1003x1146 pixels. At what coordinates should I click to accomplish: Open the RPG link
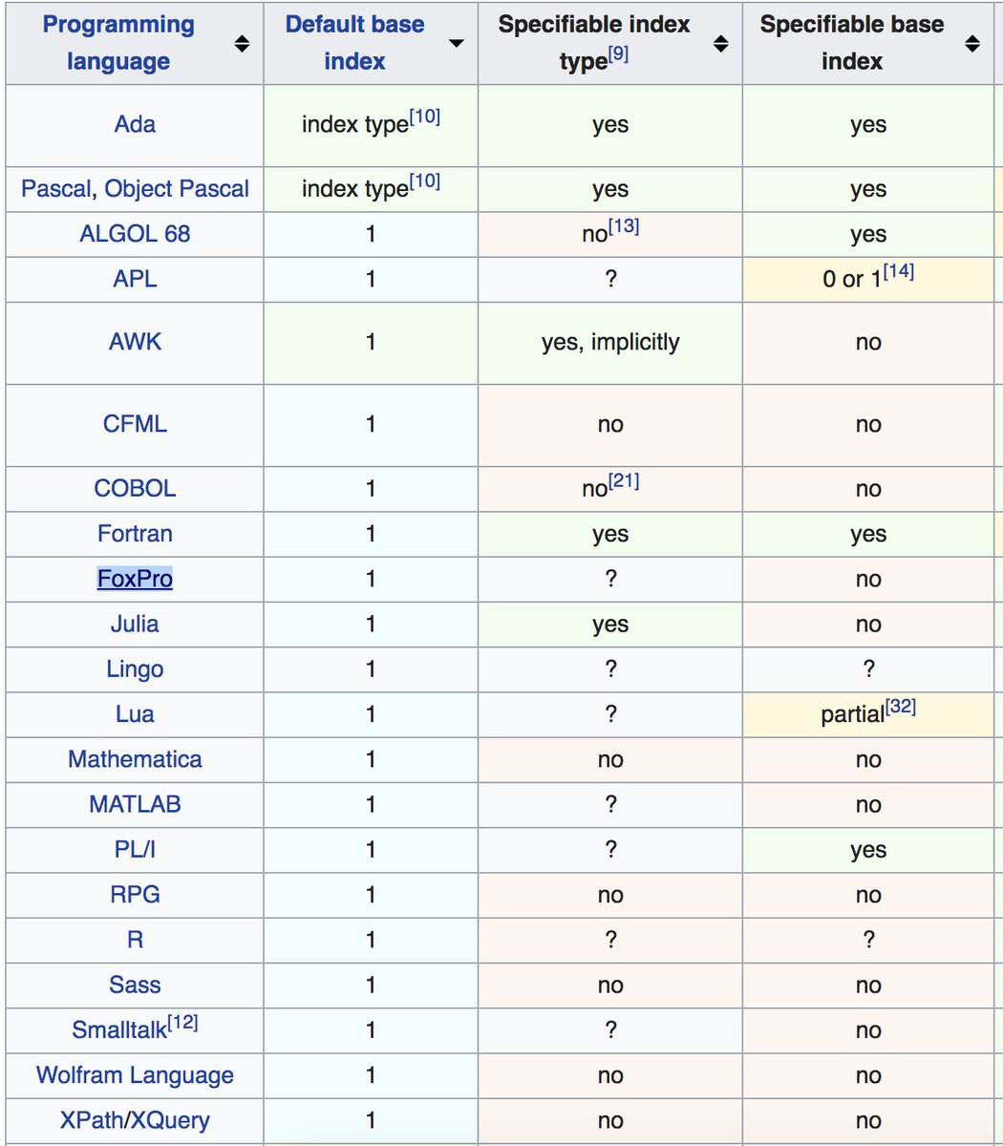pyautogui.click(x=135, y=895)
